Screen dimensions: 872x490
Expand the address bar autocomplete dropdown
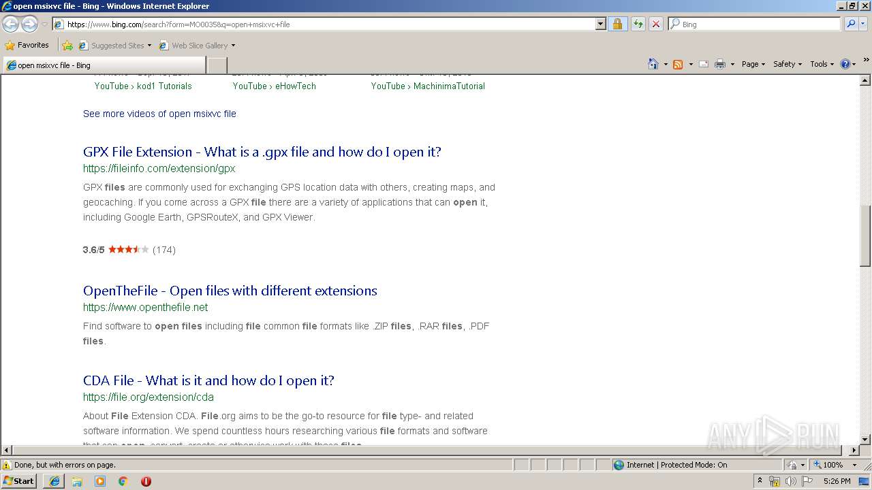[x=600, y=24]
